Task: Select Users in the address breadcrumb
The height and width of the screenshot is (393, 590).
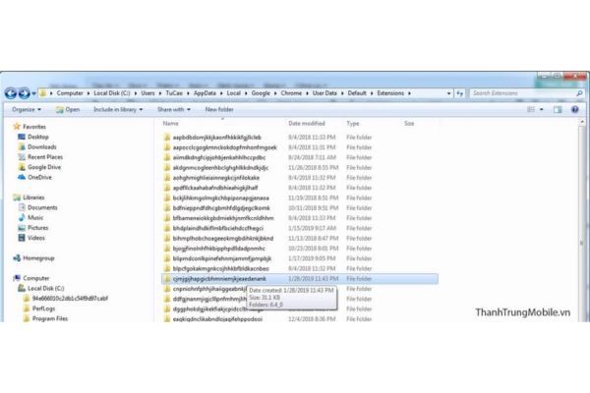Action: click(x=147, y=93)
